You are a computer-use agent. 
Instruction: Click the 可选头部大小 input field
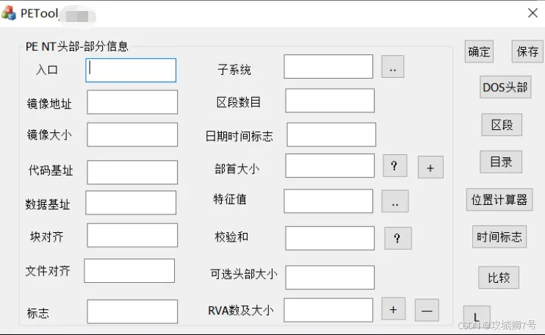click(330, 277)
